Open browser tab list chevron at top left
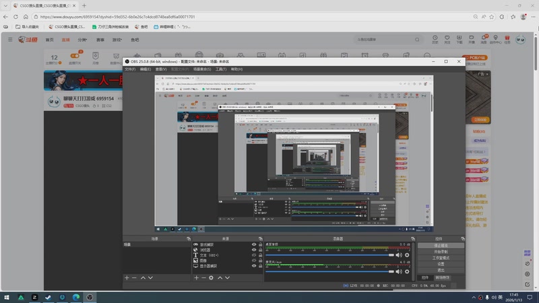Viewport: 539px width, 303px height. click(x=5, y=5)
